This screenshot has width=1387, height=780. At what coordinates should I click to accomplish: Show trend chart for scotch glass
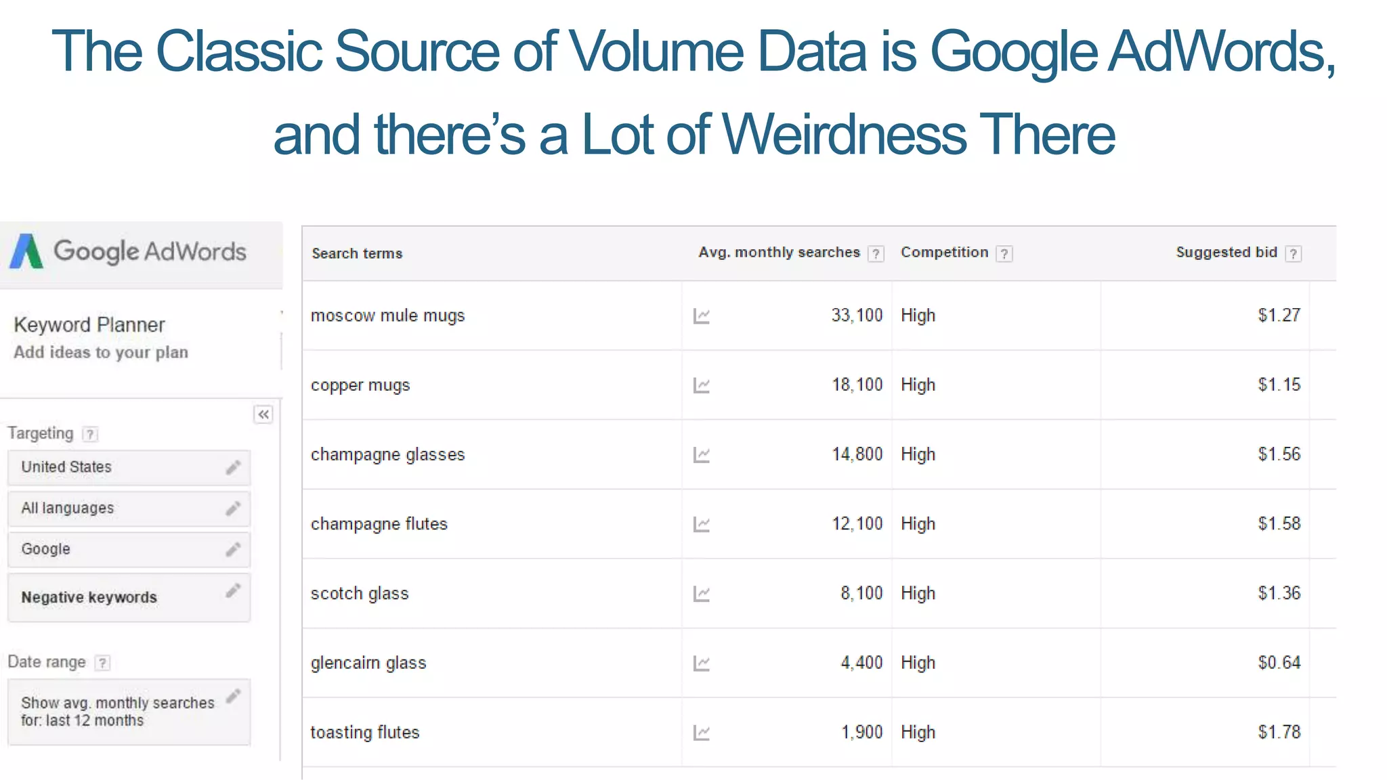tap(702, 594)
